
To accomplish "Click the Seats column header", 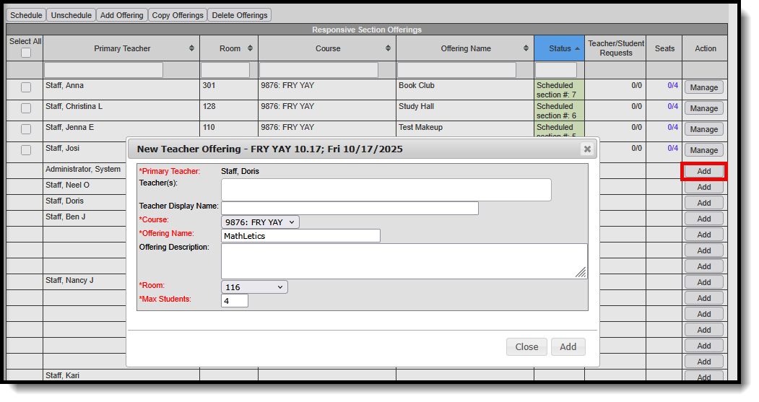I will click(x=664, y=48).
